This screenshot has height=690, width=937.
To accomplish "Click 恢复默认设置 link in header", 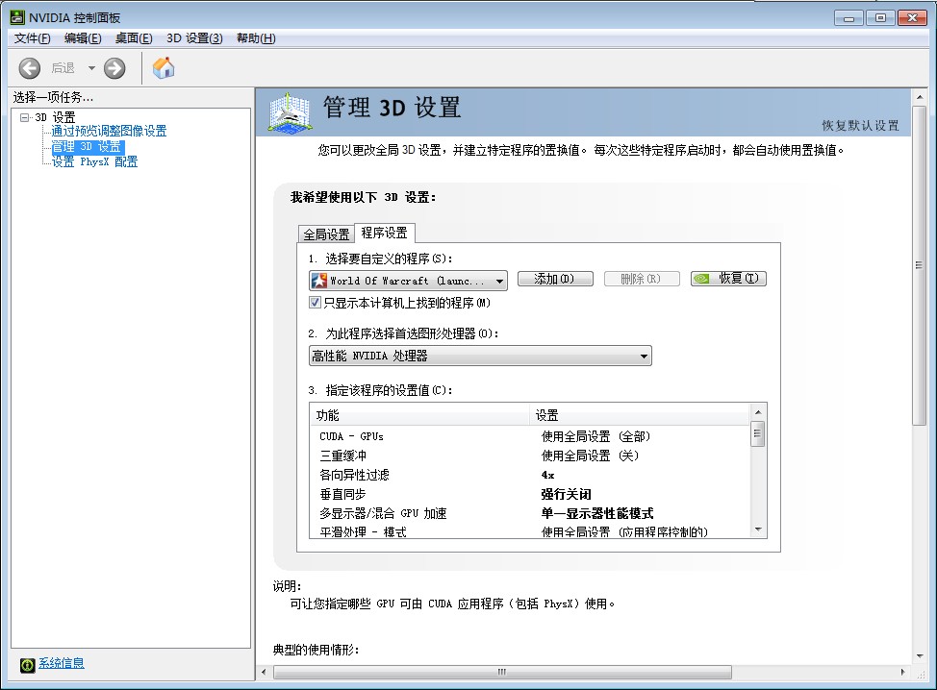I will 860,125.
